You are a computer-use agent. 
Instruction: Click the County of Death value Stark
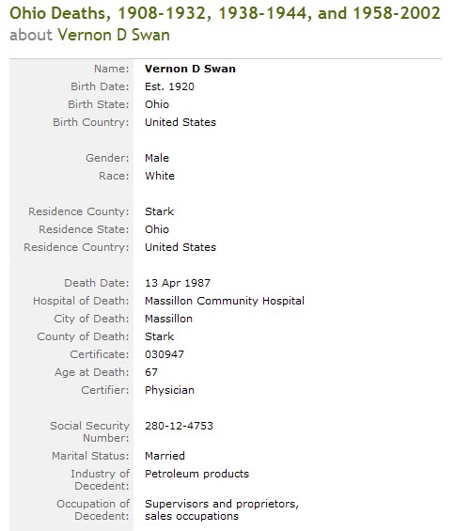[x=159, y=336]
